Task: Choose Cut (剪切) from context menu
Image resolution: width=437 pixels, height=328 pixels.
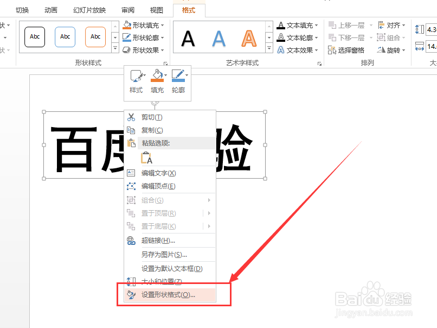Action: pyautogui.click(x=170, y=117)
